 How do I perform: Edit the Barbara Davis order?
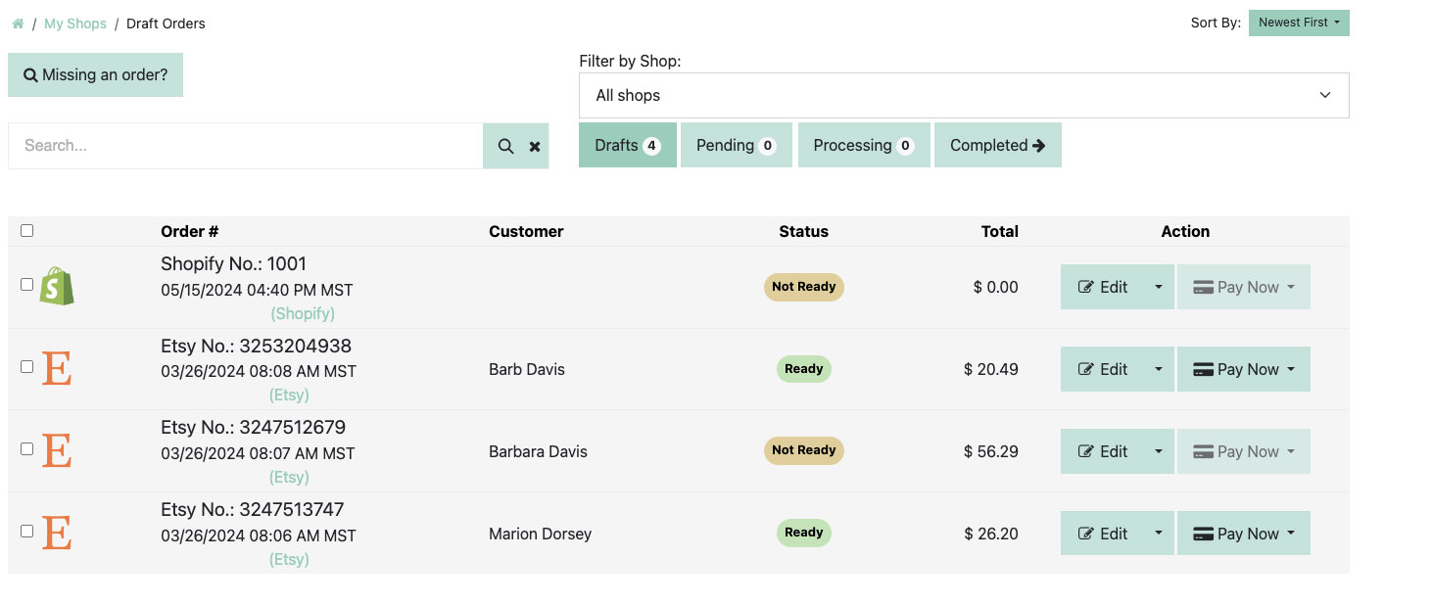point(1103,451)
